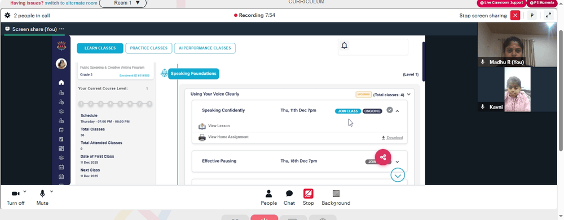Image resolution: width=564 pixels, height=220 pixels.
Task: Click Kavni microphone status icon
Action: click(x=483, y=107)
